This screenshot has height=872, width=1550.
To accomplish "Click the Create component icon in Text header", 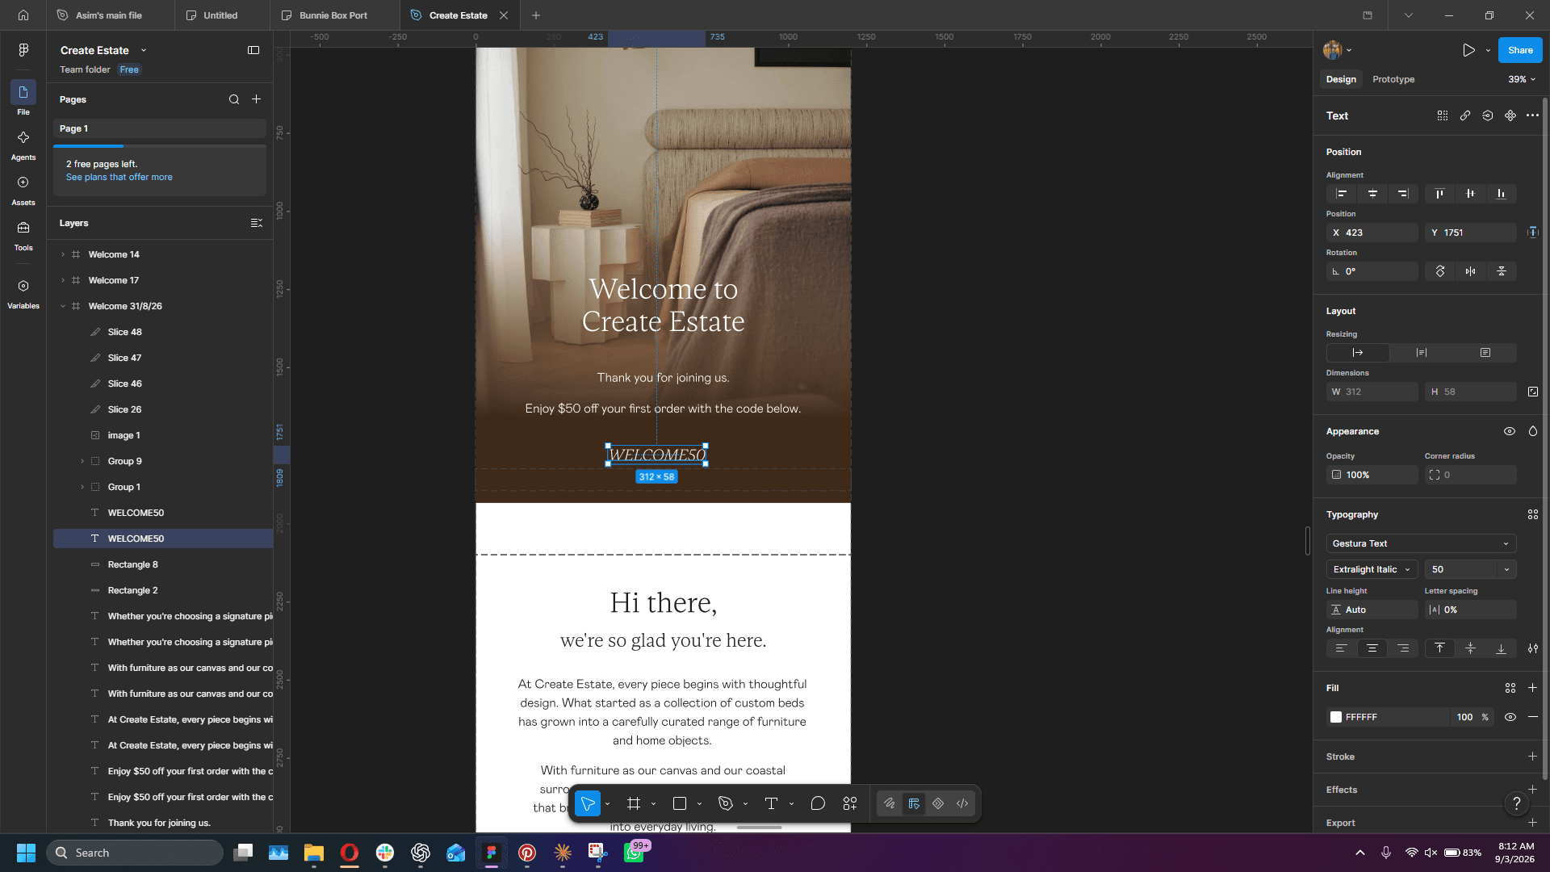I will click(x=1510, y=115).
